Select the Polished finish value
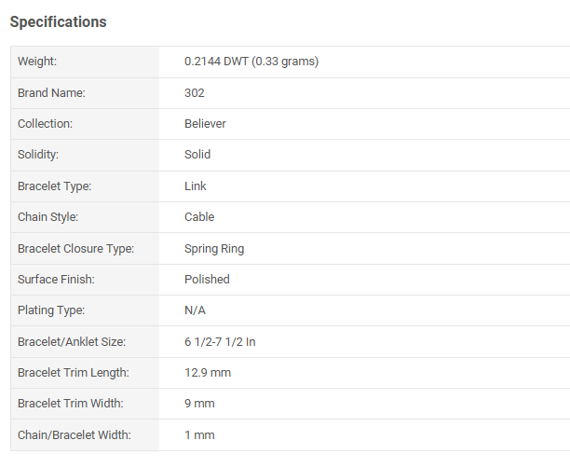This screenshot has width=570, height=468. click(207, 279)
